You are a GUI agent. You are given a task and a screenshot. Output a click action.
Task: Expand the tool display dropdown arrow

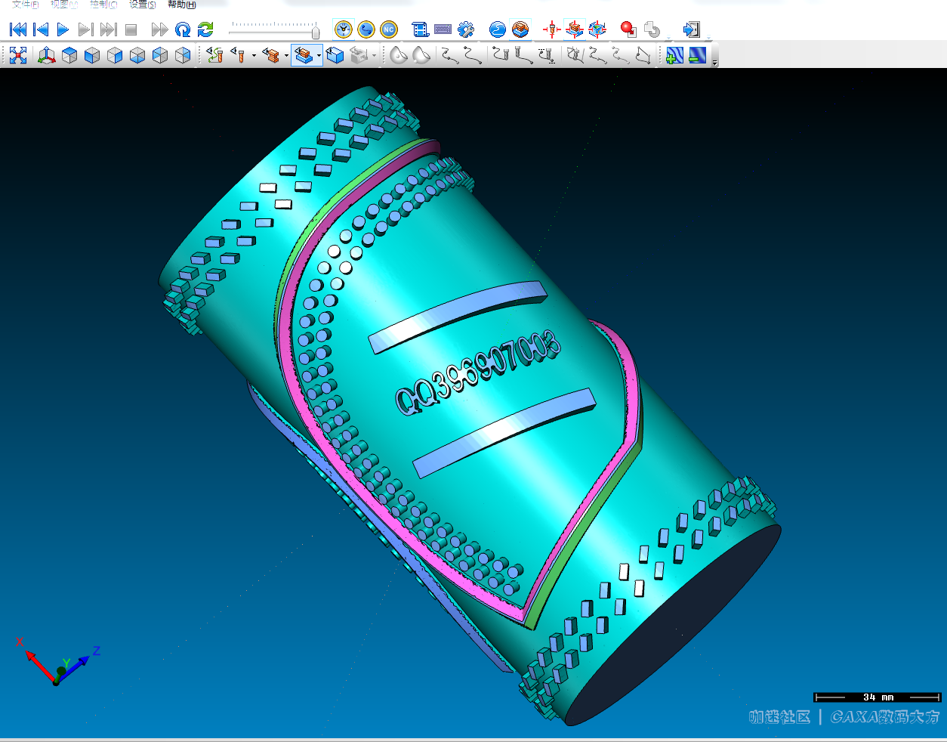pos(254,56)
